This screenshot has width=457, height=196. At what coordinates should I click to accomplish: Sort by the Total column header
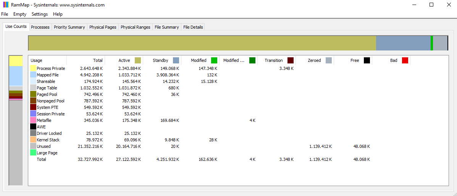pos(86,60)
